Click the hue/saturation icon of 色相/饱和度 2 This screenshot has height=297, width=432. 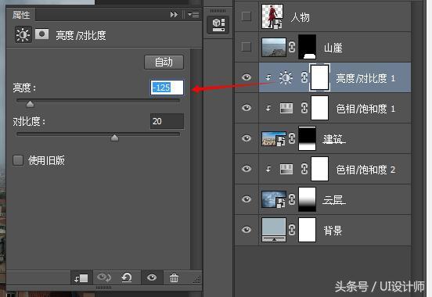[286, 169]
